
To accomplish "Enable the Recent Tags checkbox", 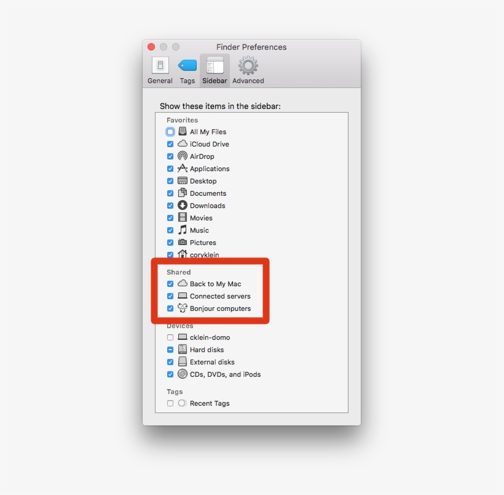I will 170,403.
